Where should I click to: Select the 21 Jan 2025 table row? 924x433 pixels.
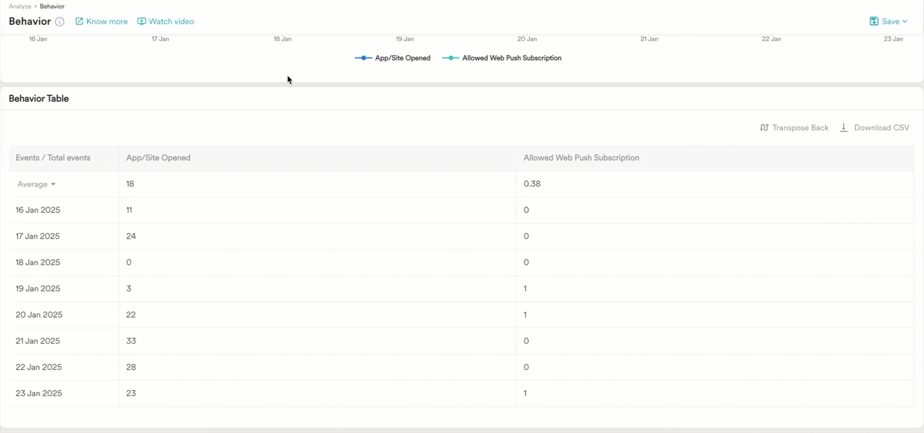coord(38,341)
